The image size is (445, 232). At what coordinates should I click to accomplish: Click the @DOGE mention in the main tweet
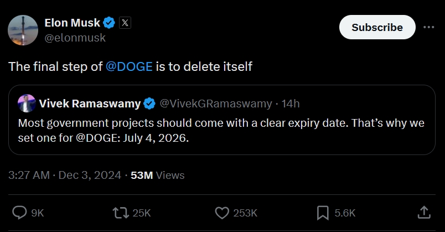129,67
